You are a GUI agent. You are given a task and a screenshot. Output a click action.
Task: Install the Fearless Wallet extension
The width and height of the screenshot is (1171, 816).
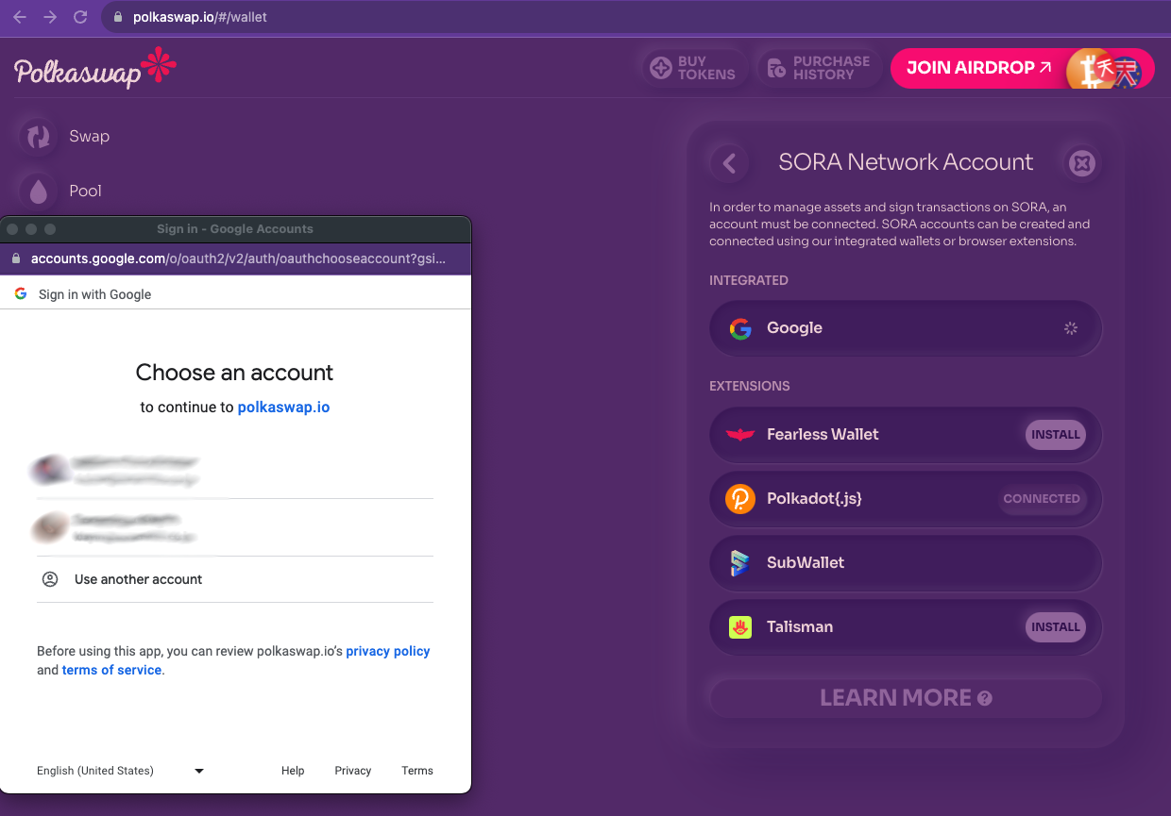[1056, 435]
